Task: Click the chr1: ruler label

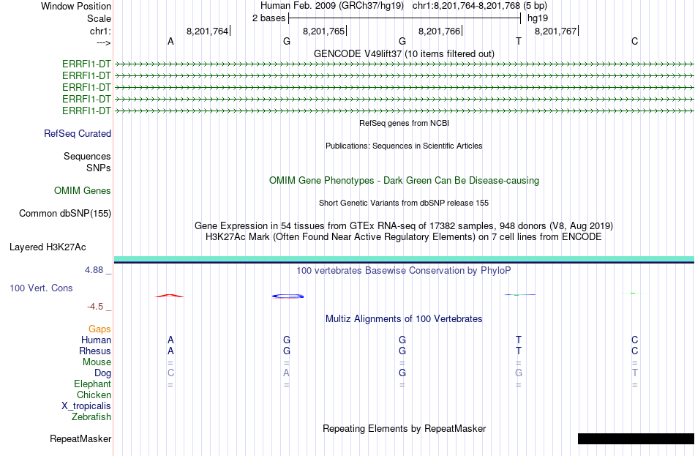Action: (x=100, y=31)
